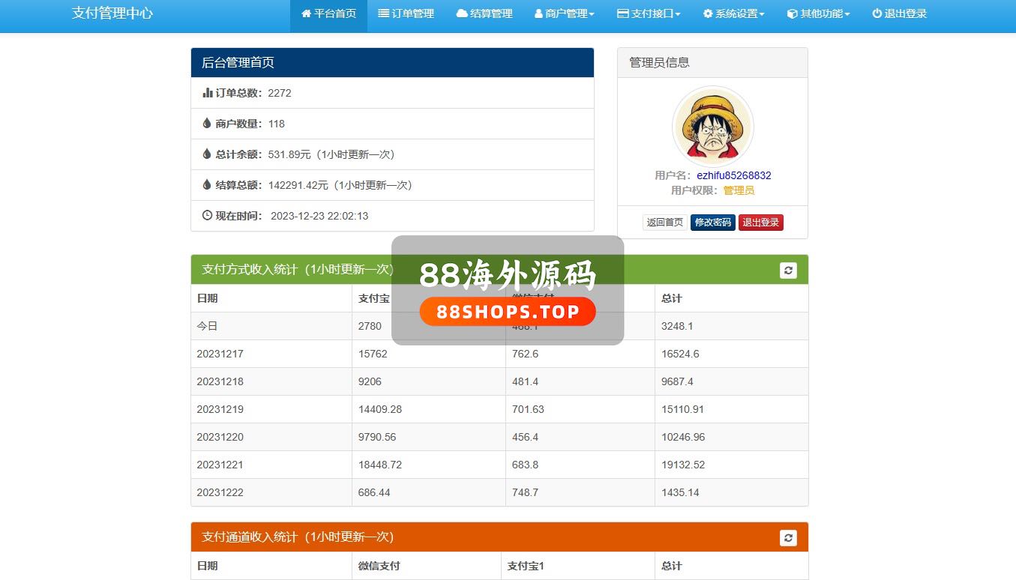Click the gear icon beside 系统设置
Viewport: 1016px width, 580px height.
tap(708, 13)
